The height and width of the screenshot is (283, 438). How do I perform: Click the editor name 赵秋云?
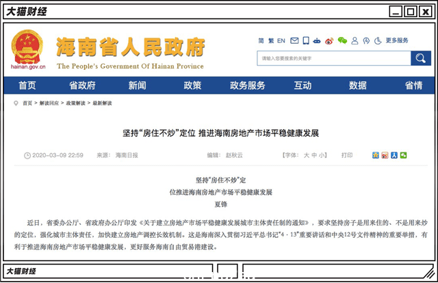tap(234, 155)
